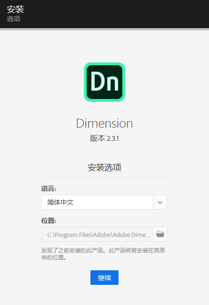Click the previously installed product notice text

[x=103, y=254]
